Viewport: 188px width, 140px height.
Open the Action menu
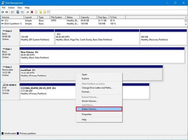click(x=11, y=8)
